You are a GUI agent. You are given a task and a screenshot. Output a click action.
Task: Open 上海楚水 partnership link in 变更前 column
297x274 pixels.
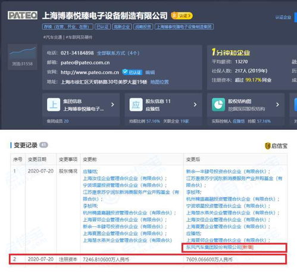(127, 240)
